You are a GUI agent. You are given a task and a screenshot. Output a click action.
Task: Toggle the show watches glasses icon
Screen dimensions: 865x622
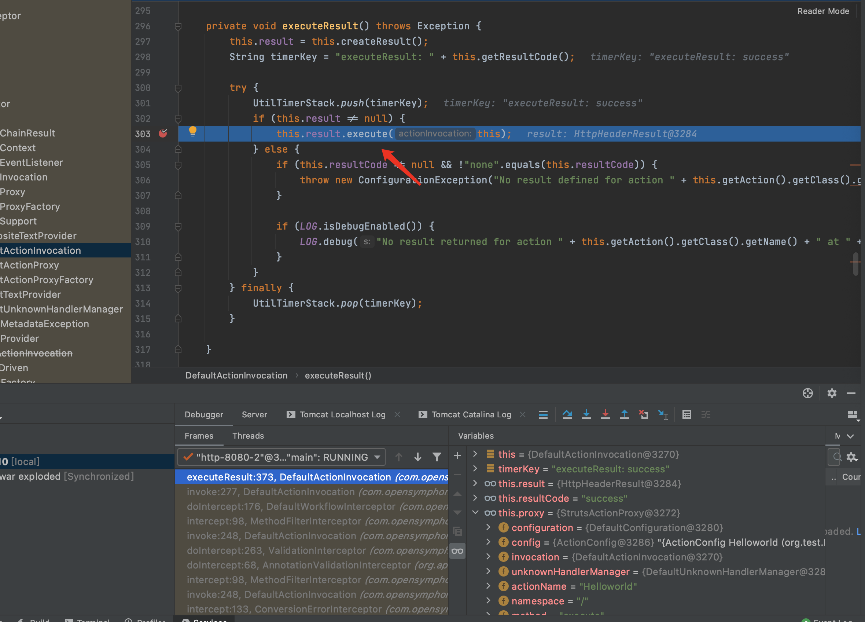click(x=457, y=550)
